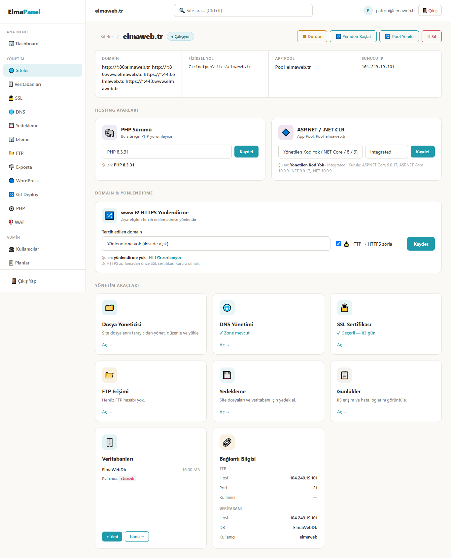Click the Kullanıcılar people icon
Image resolution: width=451 pixels, height=558 pixels.
12,249
